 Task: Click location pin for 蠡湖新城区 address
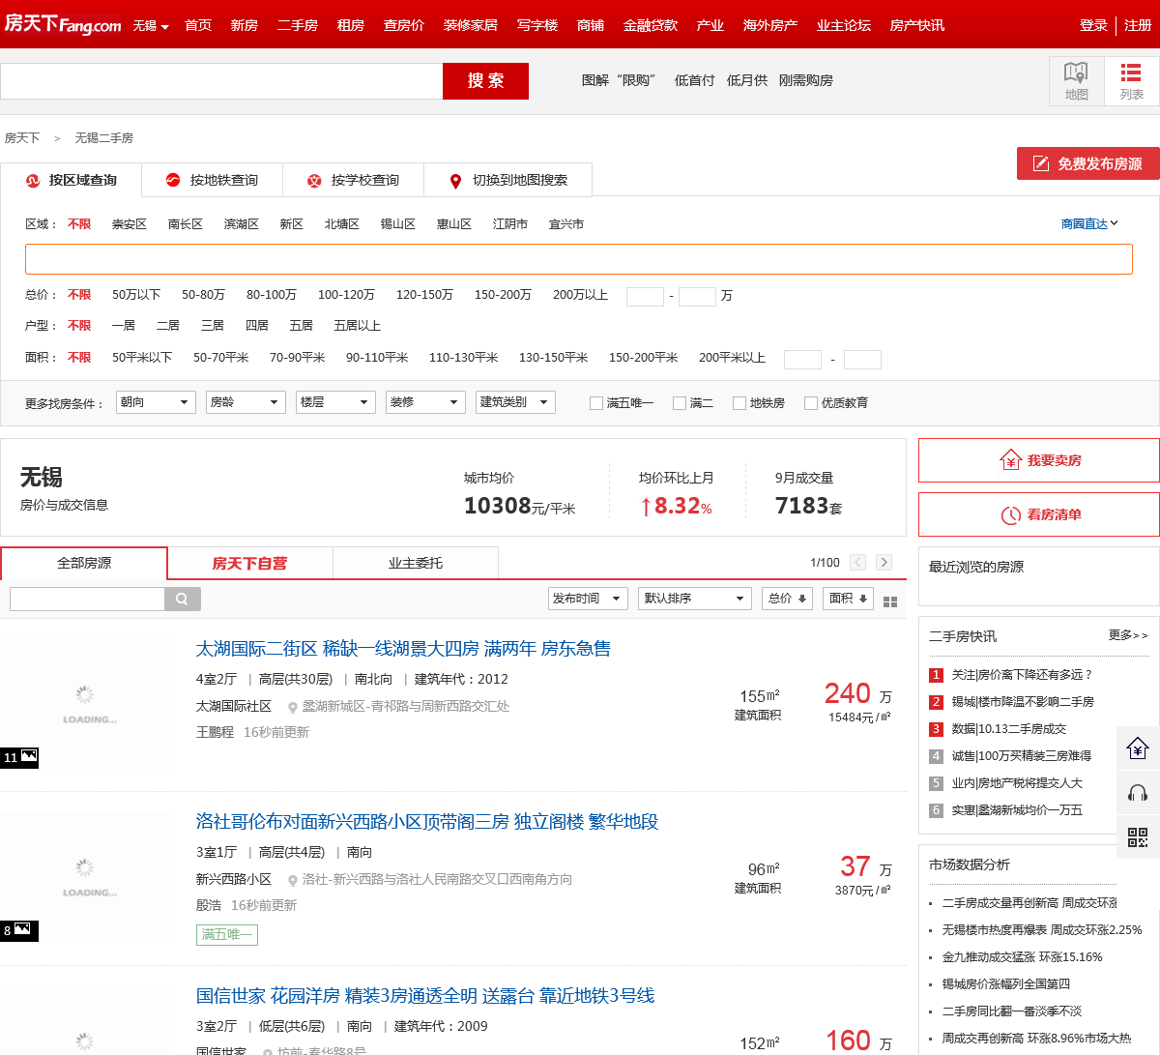click(x=293, y=708)
